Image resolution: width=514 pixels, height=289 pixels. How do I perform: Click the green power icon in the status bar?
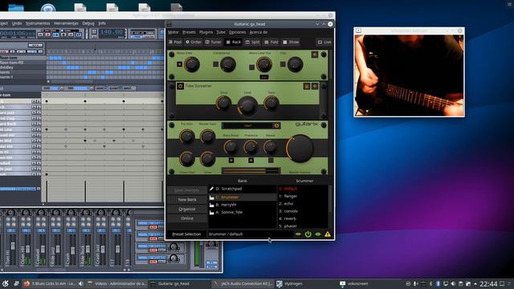click(x=308, y=234)
